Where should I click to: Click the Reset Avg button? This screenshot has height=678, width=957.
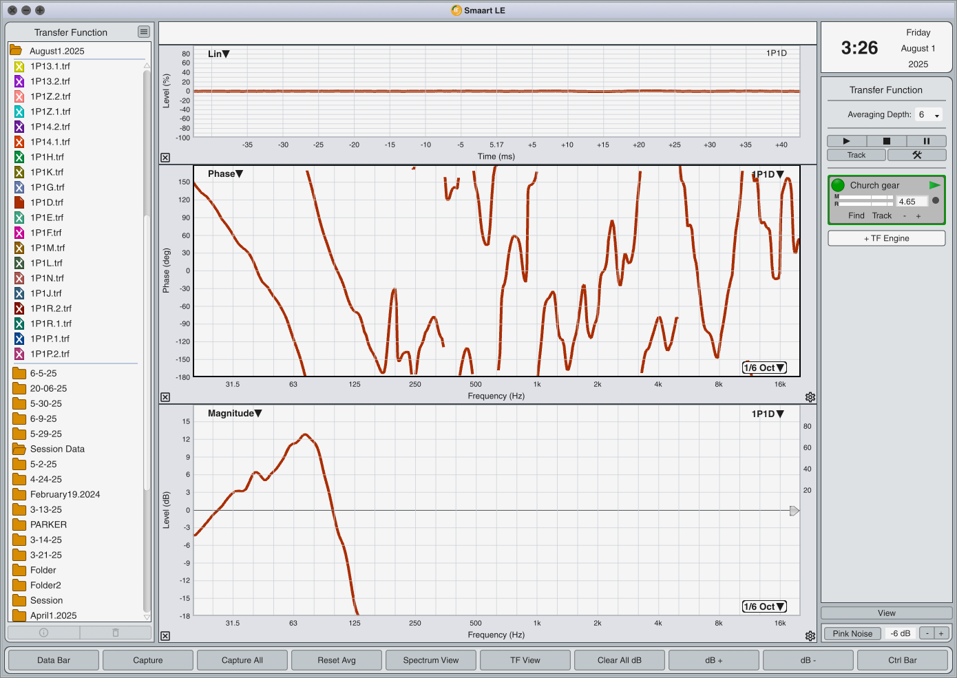click(337, 660)
